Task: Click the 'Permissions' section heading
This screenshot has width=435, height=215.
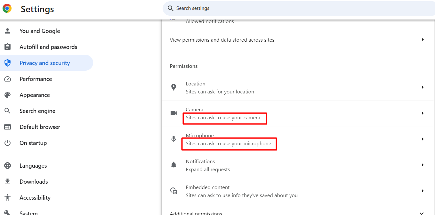Action: (x=184, y=66)
